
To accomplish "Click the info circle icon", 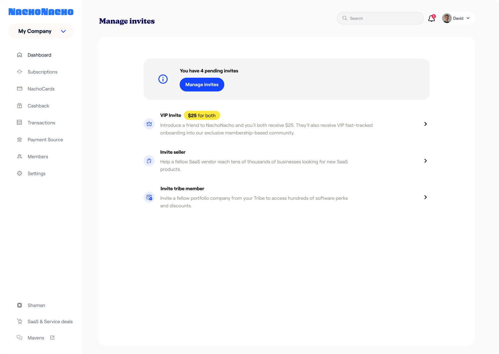I will coord(163,79).
